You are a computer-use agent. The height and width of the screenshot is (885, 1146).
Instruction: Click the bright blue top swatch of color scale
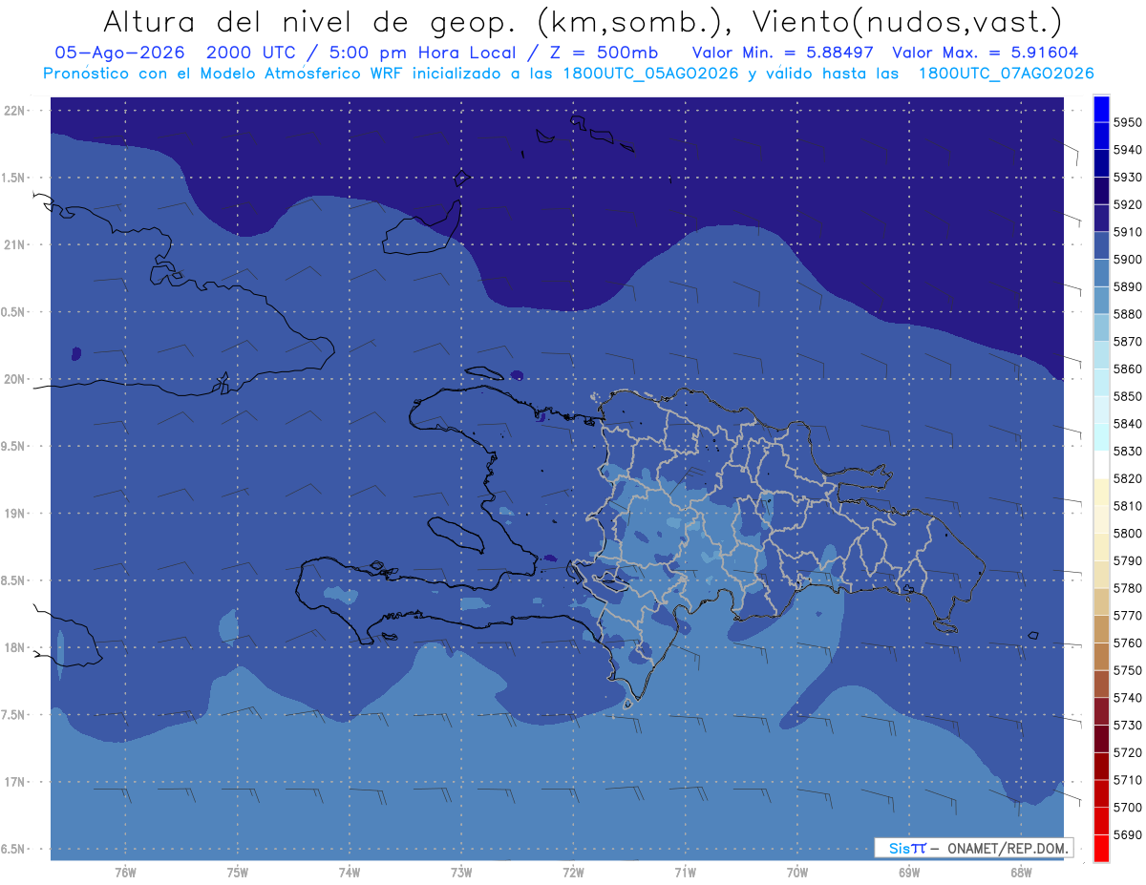coord(1101,109)
